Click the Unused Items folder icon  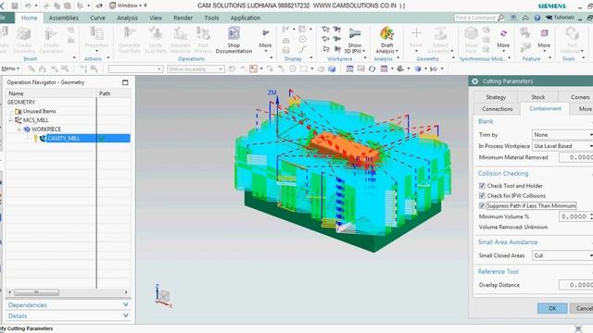(x=18, y=111)
